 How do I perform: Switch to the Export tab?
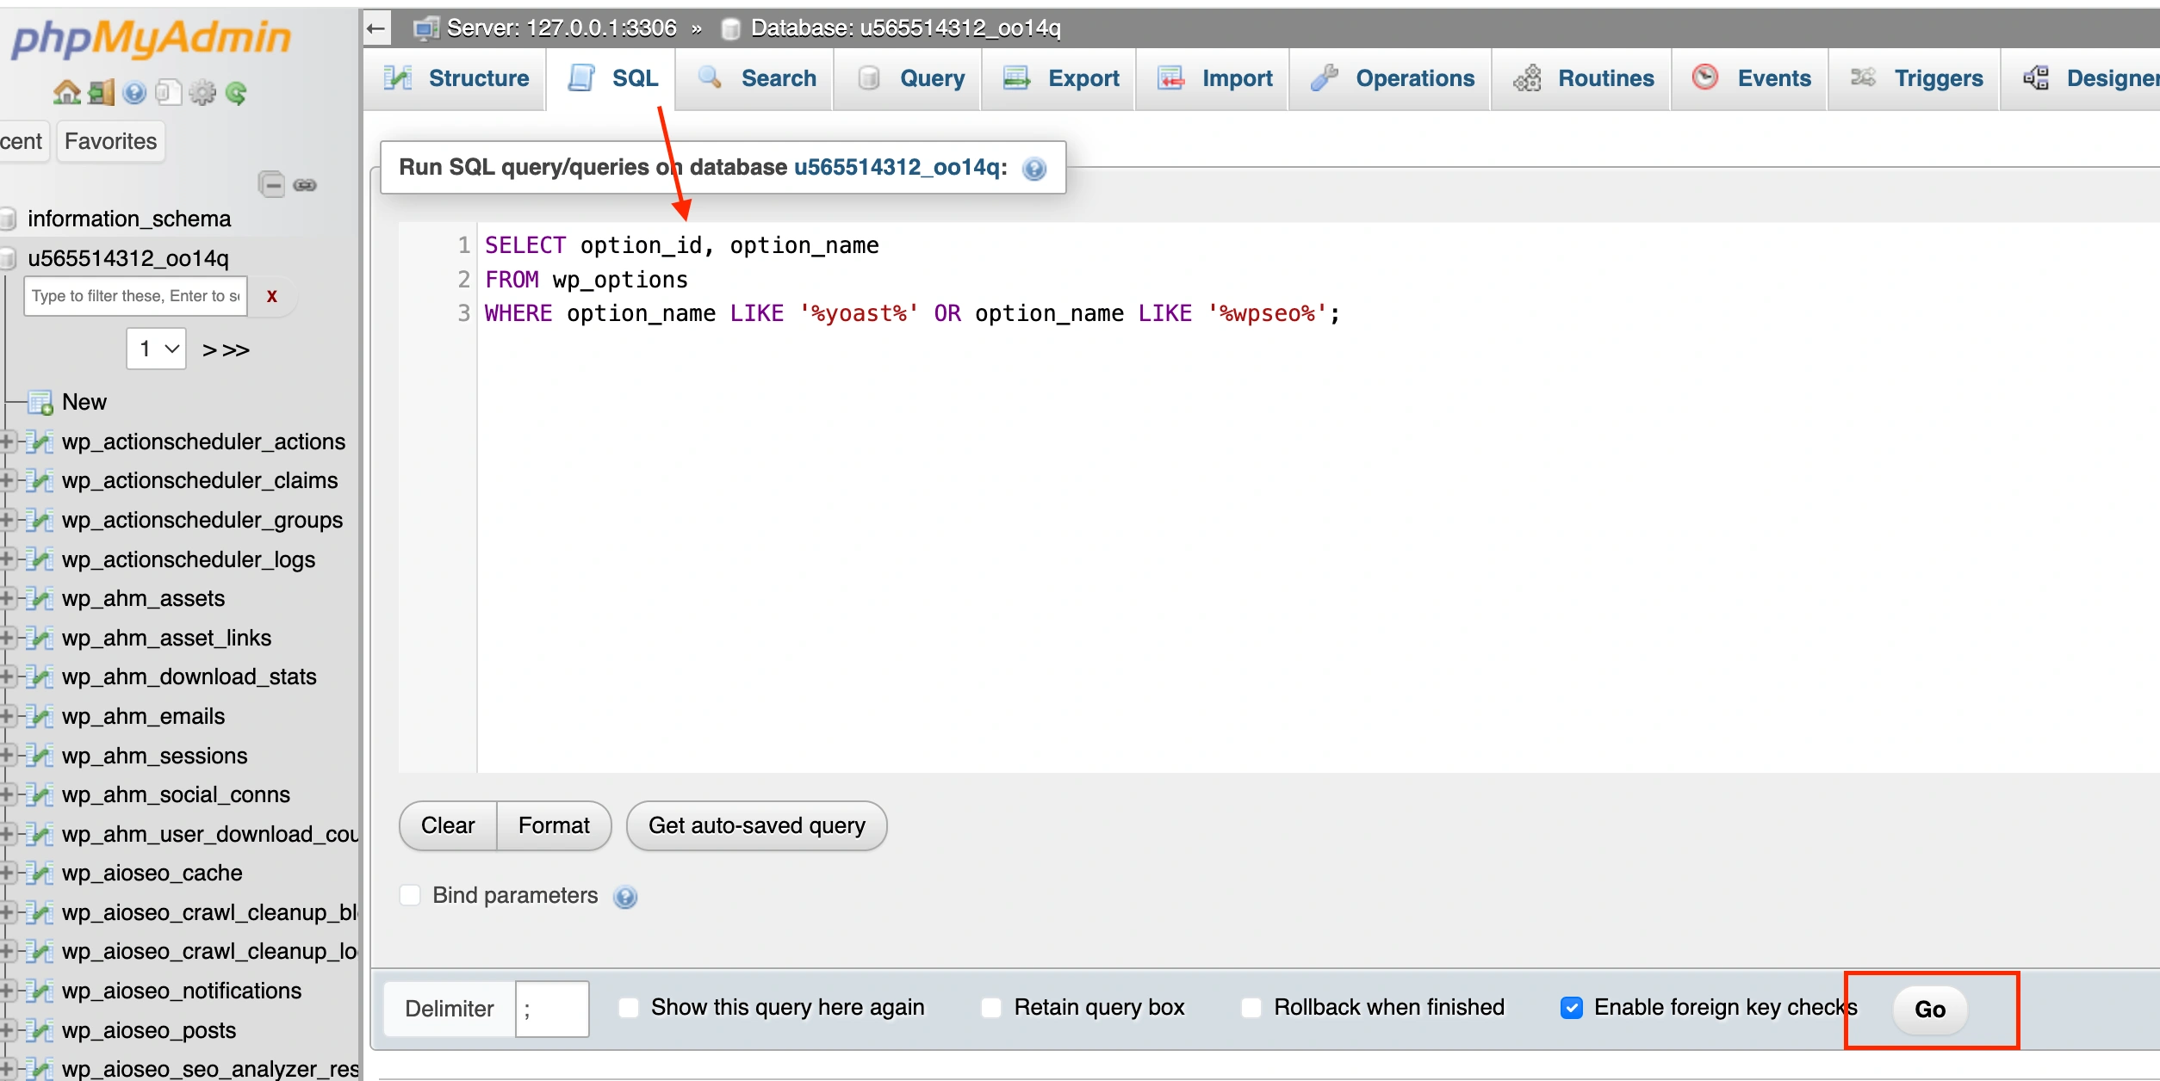click(1058, 78)
